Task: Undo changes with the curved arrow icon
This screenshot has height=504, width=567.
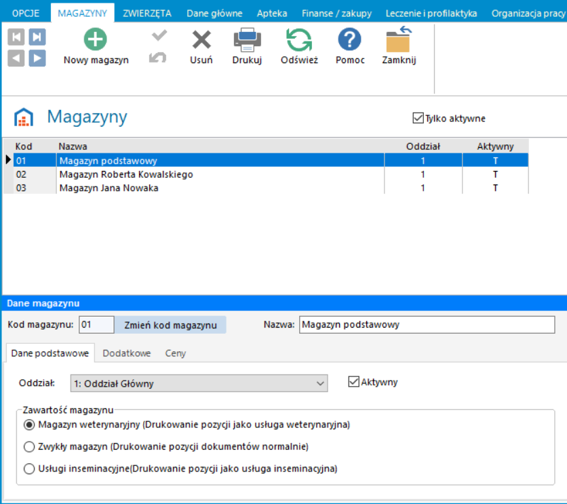Action: [158, 57]
